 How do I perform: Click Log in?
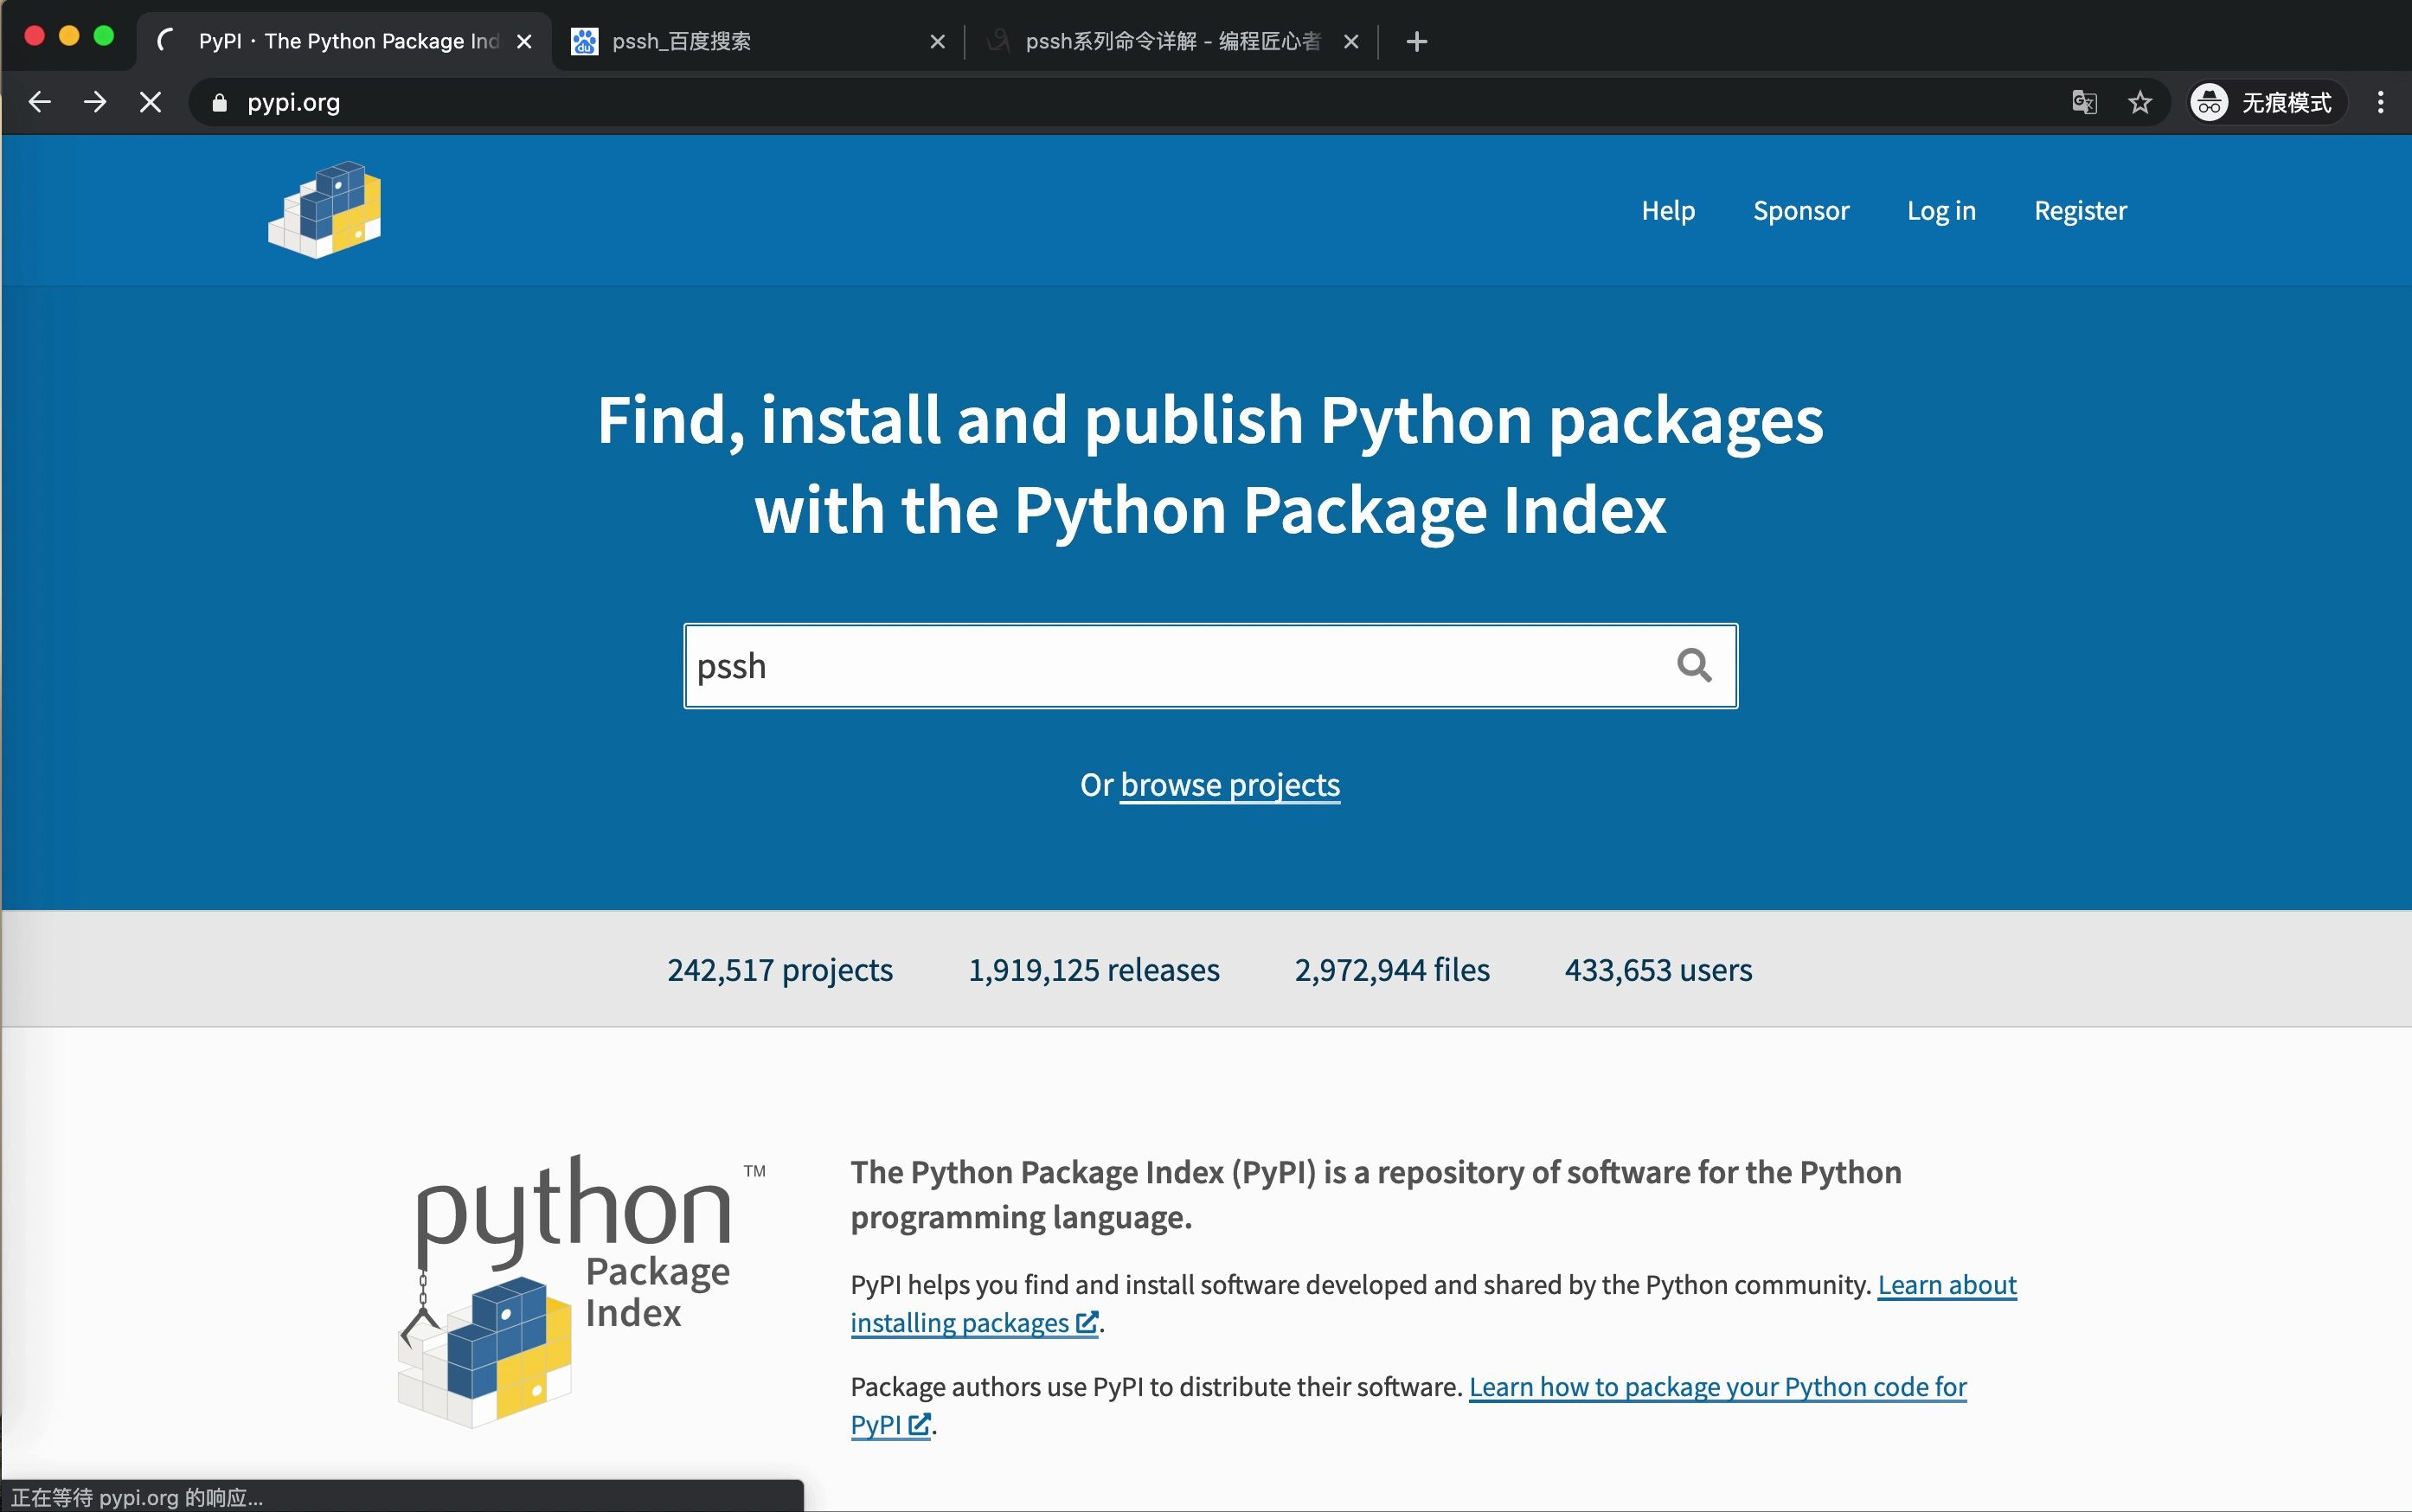(x=1941, y=210)
